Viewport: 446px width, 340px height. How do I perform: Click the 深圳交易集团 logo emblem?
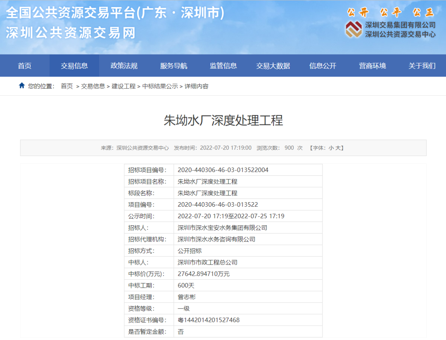353,29
